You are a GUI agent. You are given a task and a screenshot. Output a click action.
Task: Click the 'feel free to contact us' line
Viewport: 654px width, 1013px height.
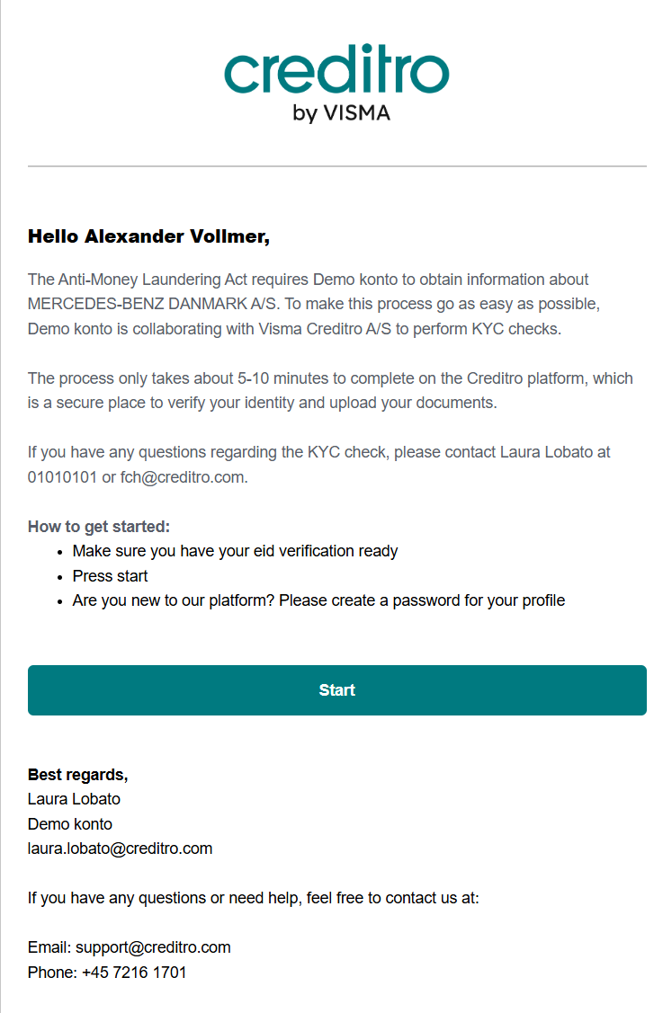(x=253, y=898)
